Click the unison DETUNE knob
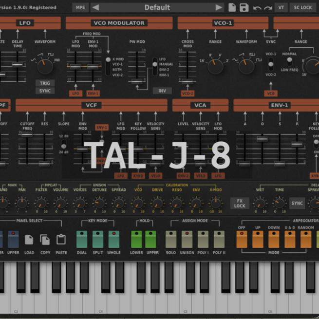Viewport: 319px width, 319px height. click(99, 203)
